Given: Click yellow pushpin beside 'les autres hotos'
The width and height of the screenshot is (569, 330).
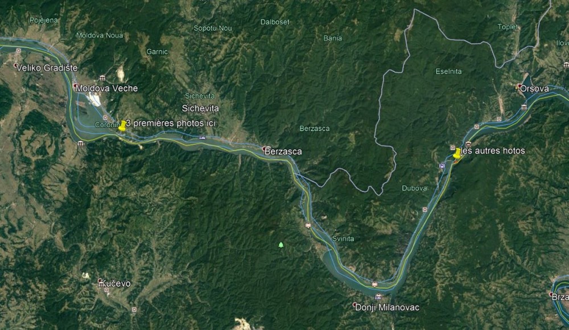Looking at the screenshot, I should 457,153.
